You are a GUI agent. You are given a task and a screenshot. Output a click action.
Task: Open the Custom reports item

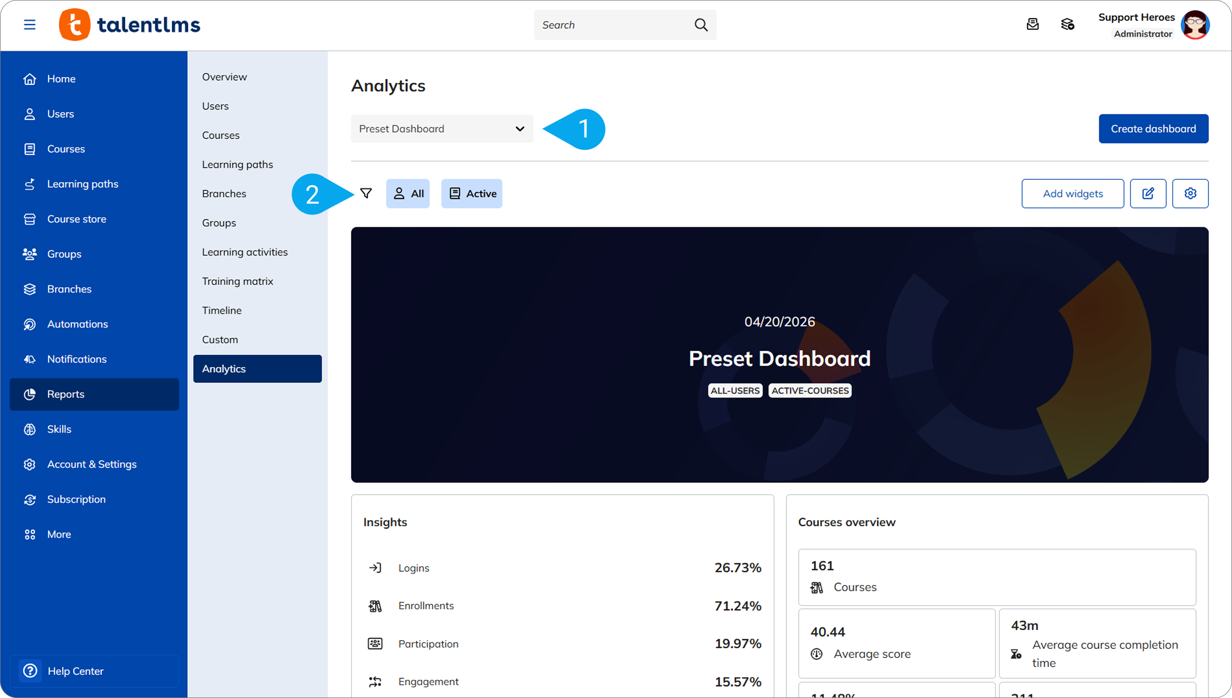click(220, 340)
